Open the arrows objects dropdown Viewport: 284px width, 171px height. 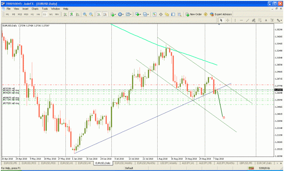[x=279, y=20]
